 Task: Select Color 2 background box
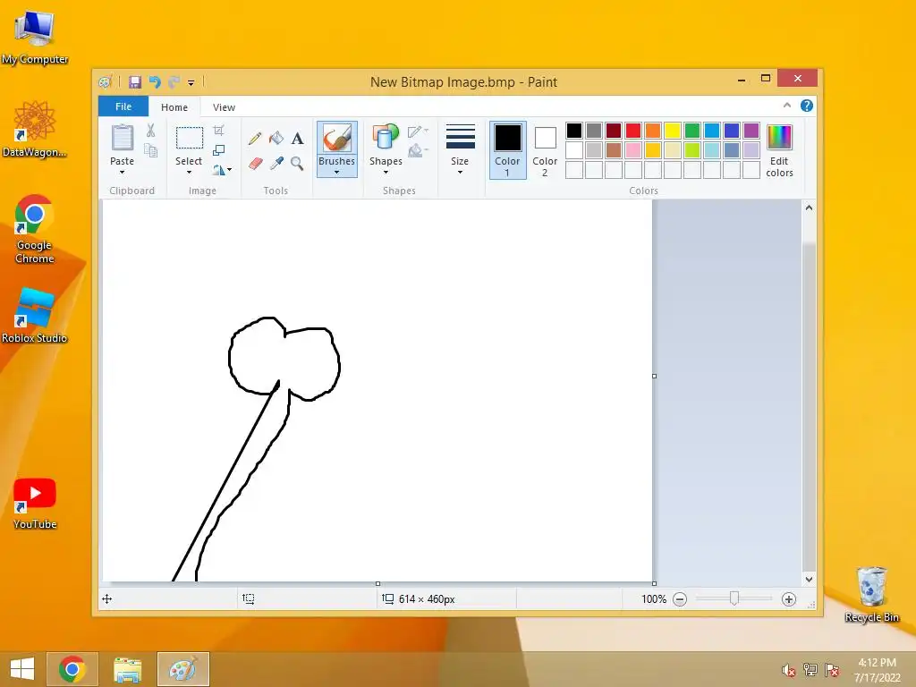[x=545, y=150]
